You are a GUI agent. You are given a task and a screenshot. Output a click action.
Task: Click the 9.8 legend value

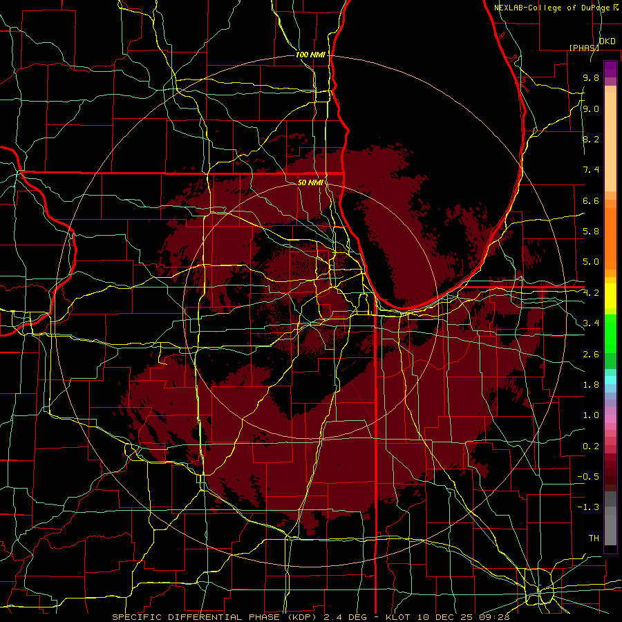coord(591,77)
